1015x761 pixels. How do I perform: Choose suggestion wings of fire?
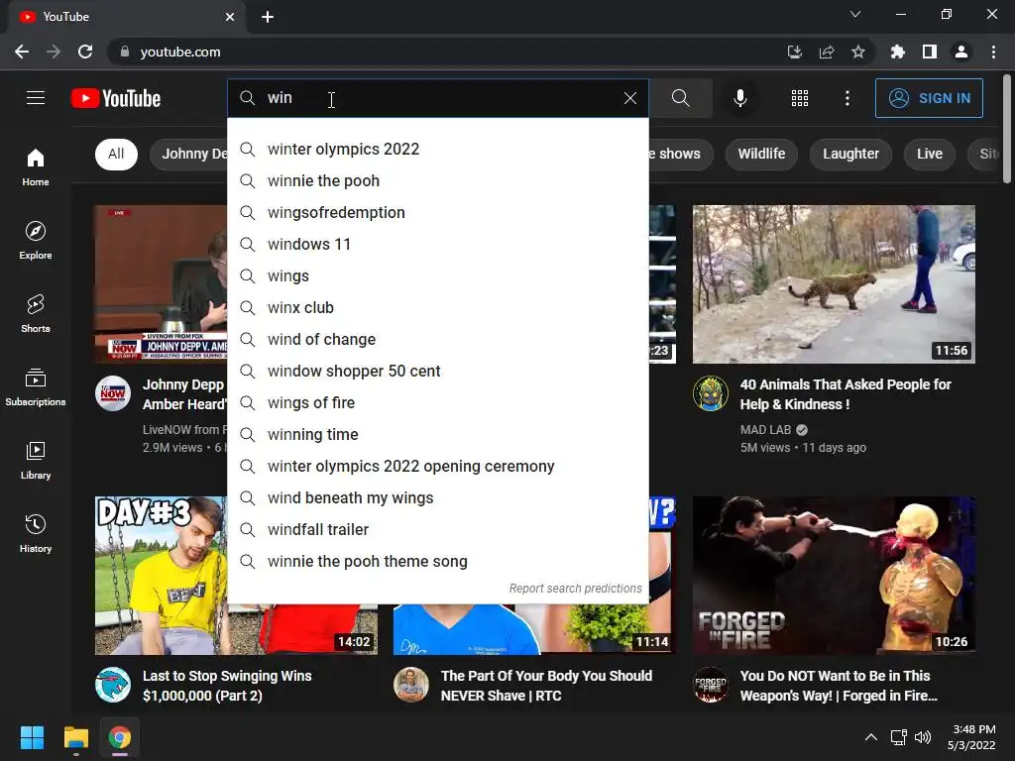point(438,402)
